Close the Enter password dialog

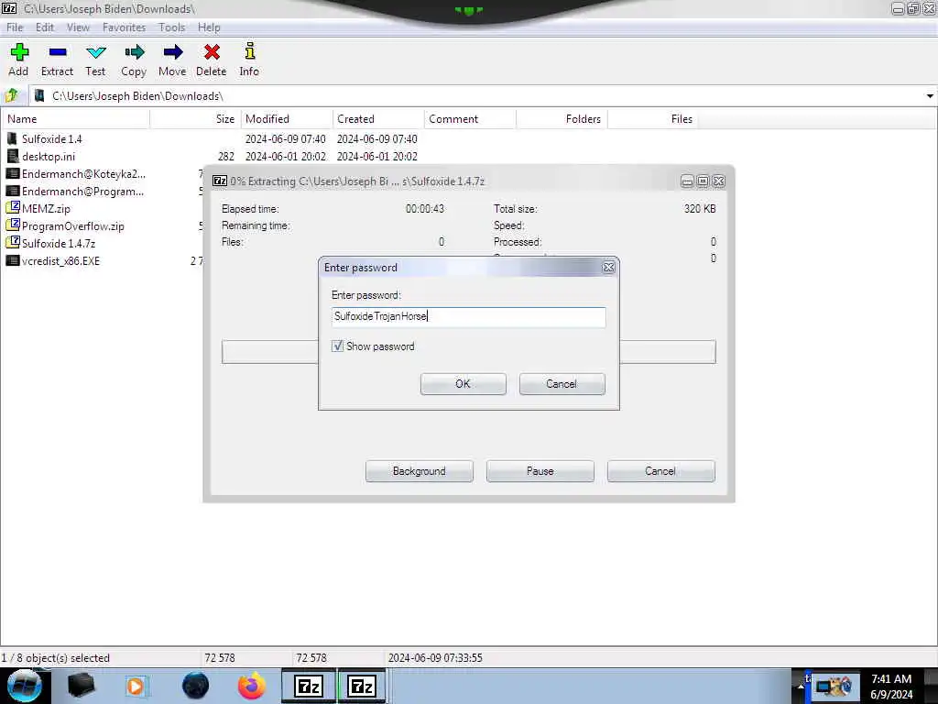[608, 268]
